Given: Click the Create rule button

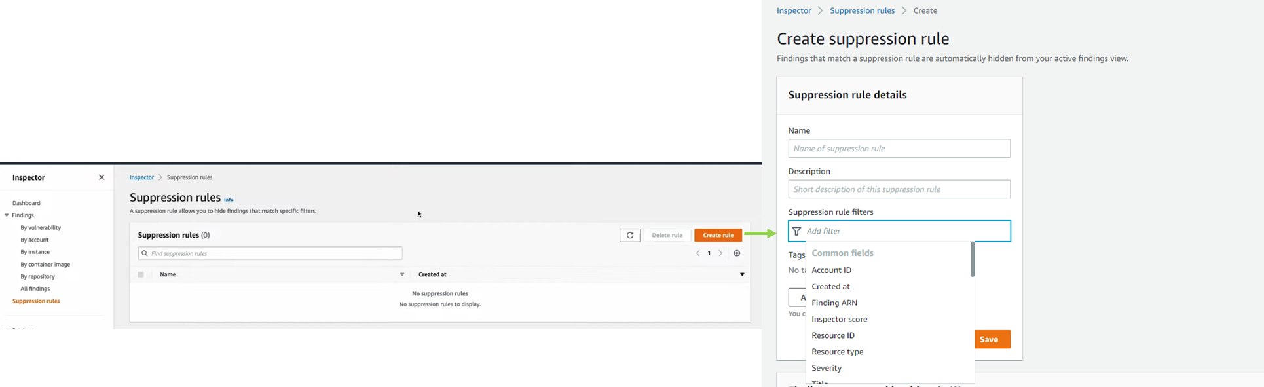Looking at the screenshot, I should (718, 235).
